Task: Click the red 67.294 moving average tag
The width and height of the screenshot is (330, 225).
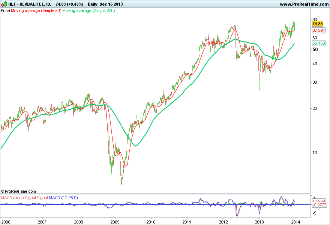Action: pyautogui.click(x=319, y=30)
